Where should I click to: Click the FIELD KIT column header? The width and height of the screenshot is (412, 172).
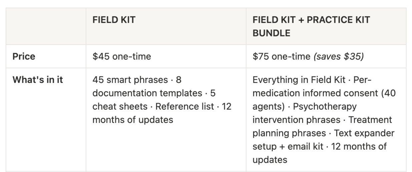pos(114,20)
